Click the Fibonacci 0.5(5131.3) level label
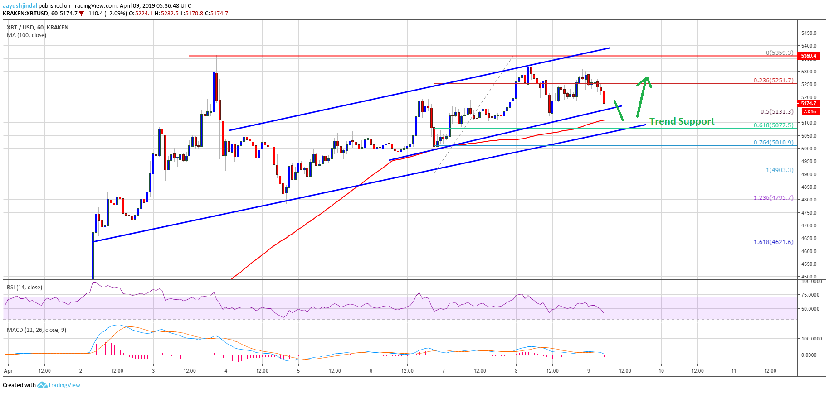The image size is (829, 393). [777, 112]
